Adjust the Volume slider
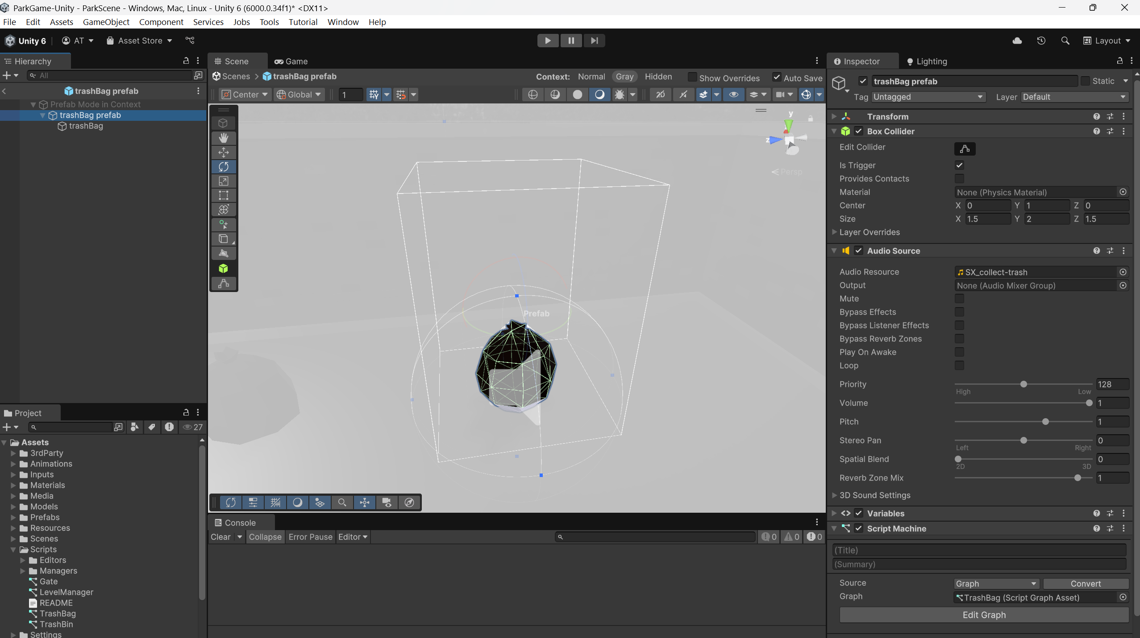 (x=1024, y=403)
